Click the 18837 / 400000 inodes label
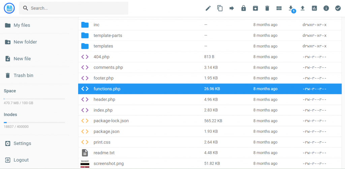This screenshot has width=345, height=169. pos(16,127)
